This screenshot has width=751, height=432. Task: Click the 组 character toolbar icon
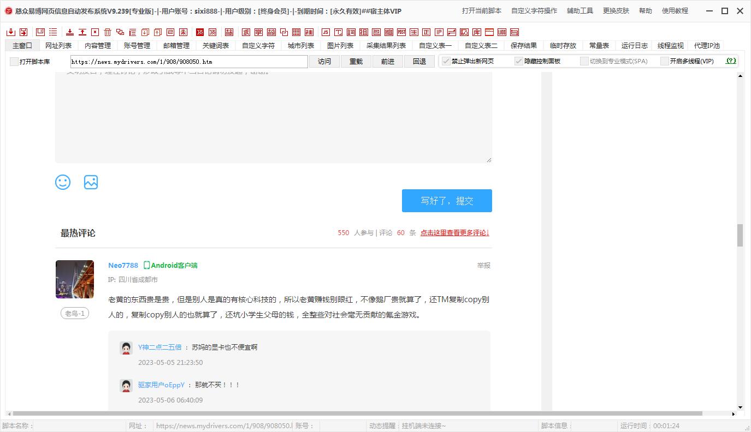363,32
